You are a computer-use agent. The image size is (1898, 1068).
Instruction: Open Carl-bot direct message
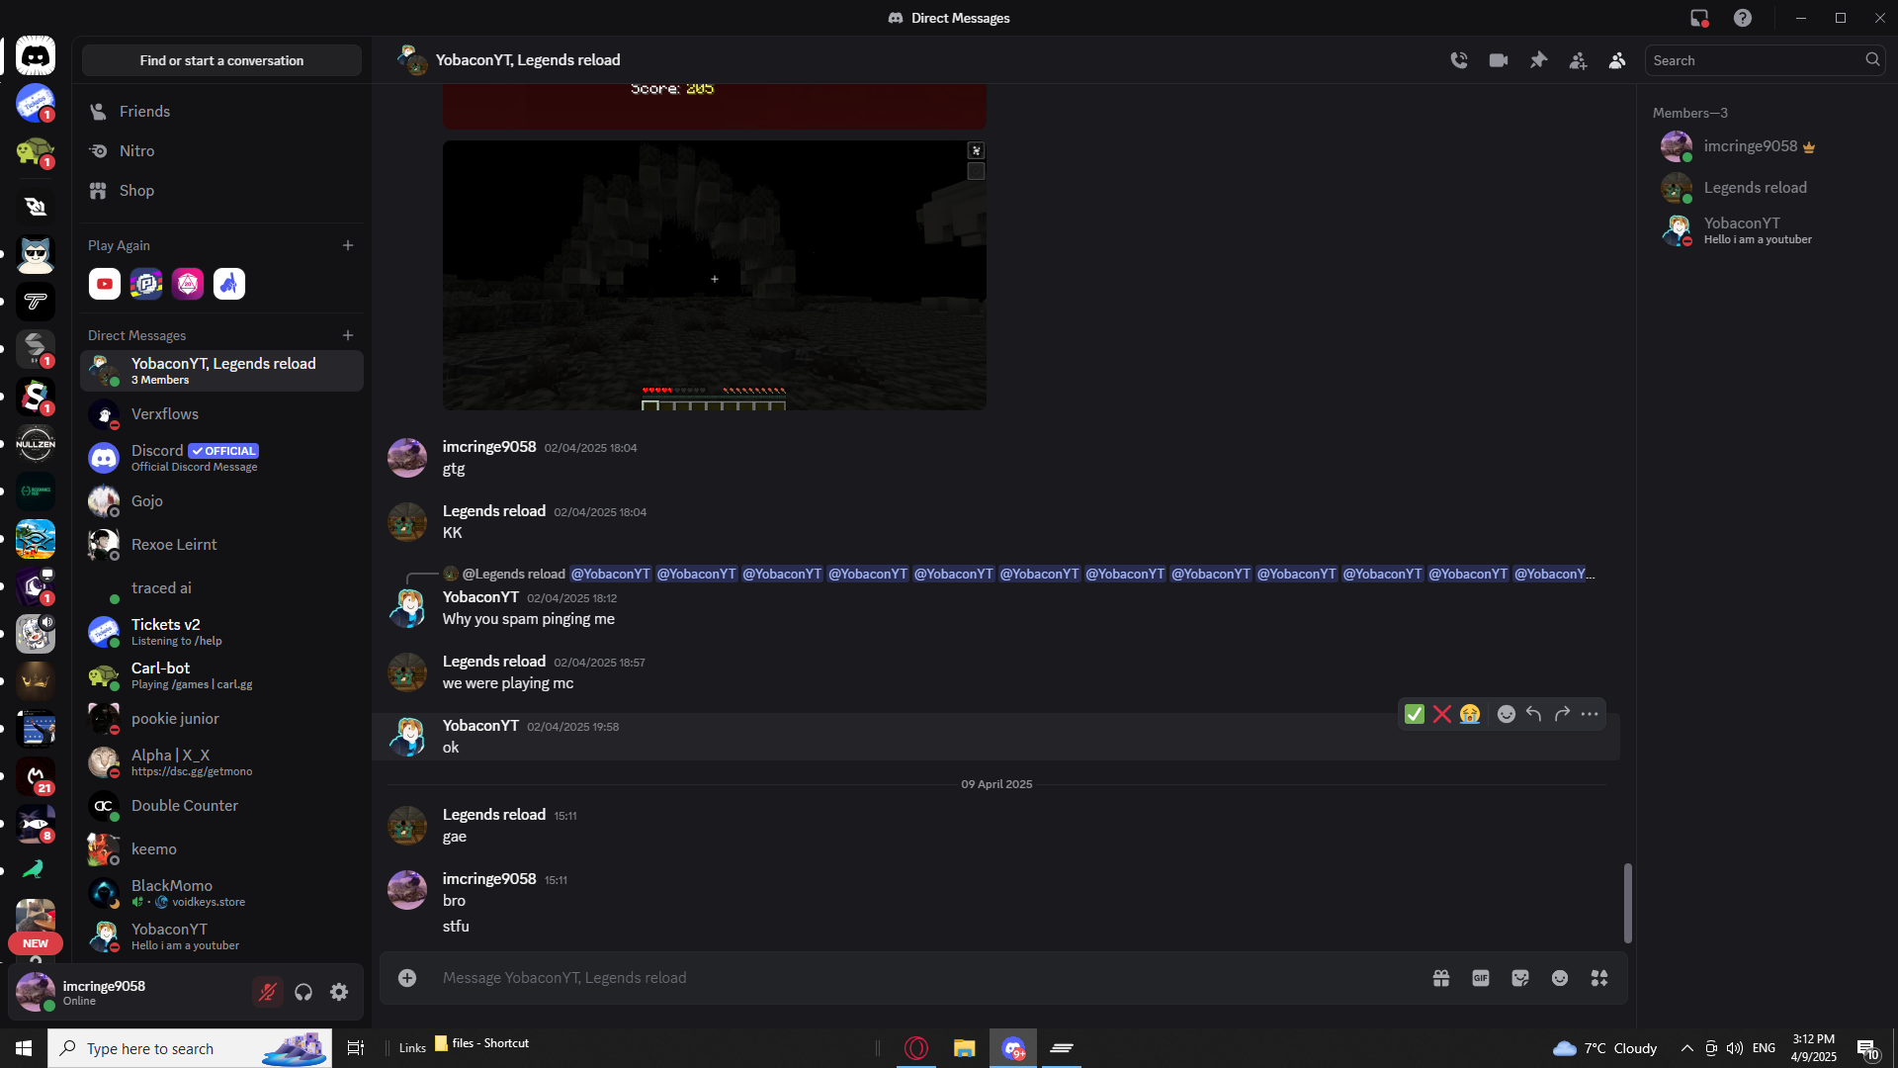pyautogui.click(x=222, y=675)
